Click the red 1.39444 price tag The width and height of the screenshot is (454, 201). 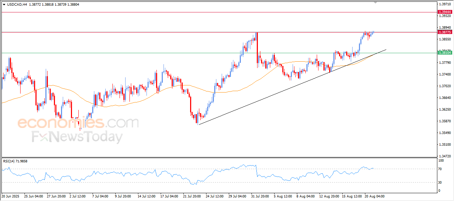coord(445,12)
